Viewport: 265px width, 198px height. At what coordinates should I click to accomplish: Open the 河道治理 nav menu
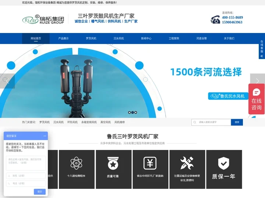click(201, 38)
